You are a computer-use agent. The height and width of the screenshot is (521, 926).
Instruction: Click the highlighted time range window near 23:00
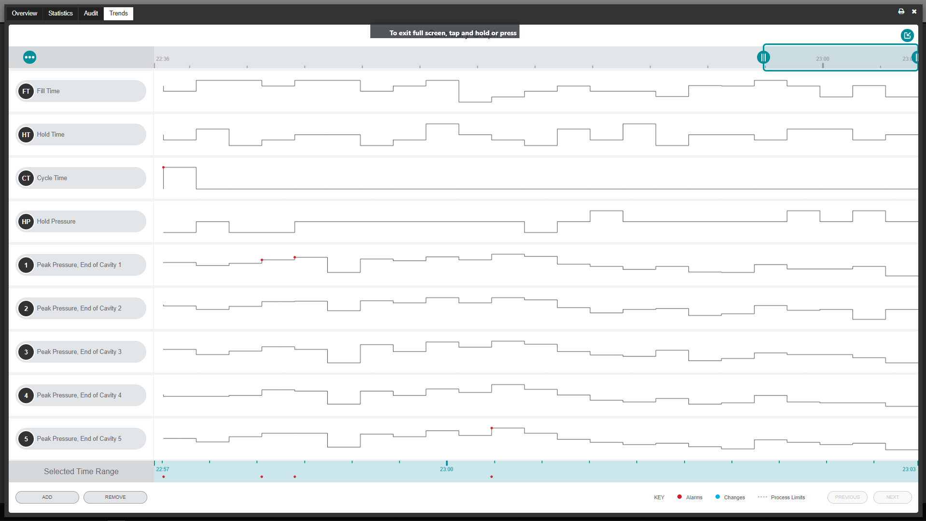click(x=840, y=57)
